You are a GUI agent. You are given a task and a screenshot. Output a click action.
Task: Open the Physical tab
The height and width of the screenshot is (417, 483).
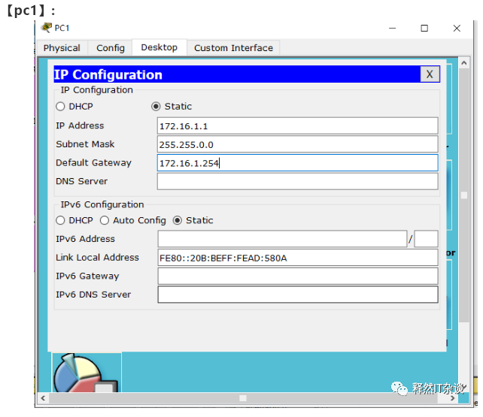pyautogui.click(x=62, y=48)
